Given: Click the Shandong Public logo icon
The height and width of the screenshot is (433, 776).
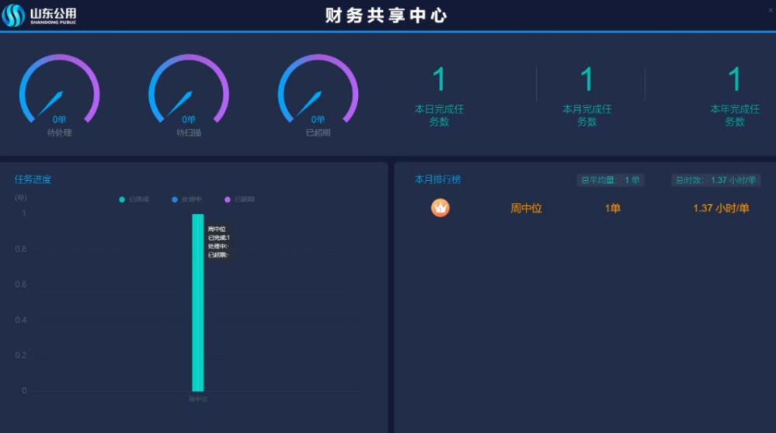Looking at the screenshot, I should 13,16.
